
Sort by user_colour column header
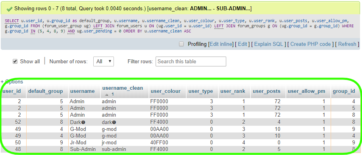click(166, 91)
